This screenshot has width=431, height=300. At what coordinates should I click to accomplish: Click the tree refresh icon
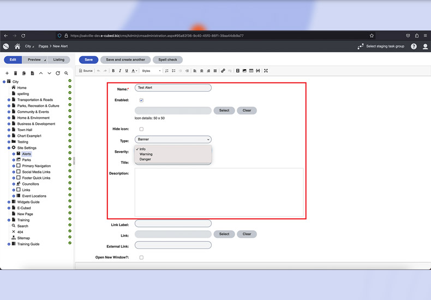(58, 73)
